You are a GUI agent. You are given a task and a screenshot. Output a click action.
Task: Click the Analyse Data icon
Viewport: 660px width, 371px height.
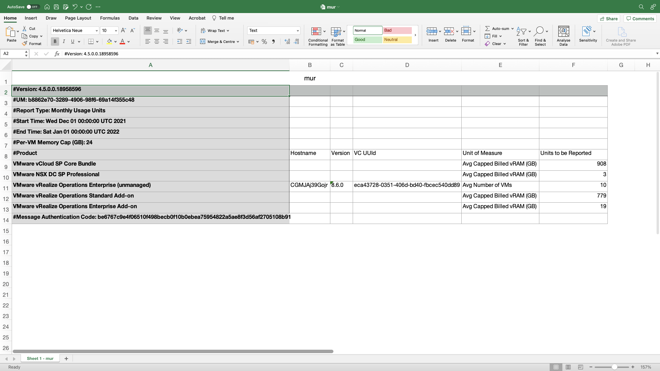pos(563,32)
